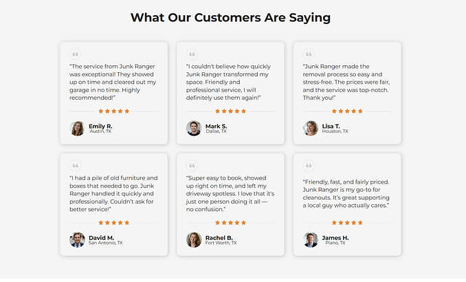Click the star rating in Rachel B.'s review
Screen dimensions: 466x282
pos(231,223)
